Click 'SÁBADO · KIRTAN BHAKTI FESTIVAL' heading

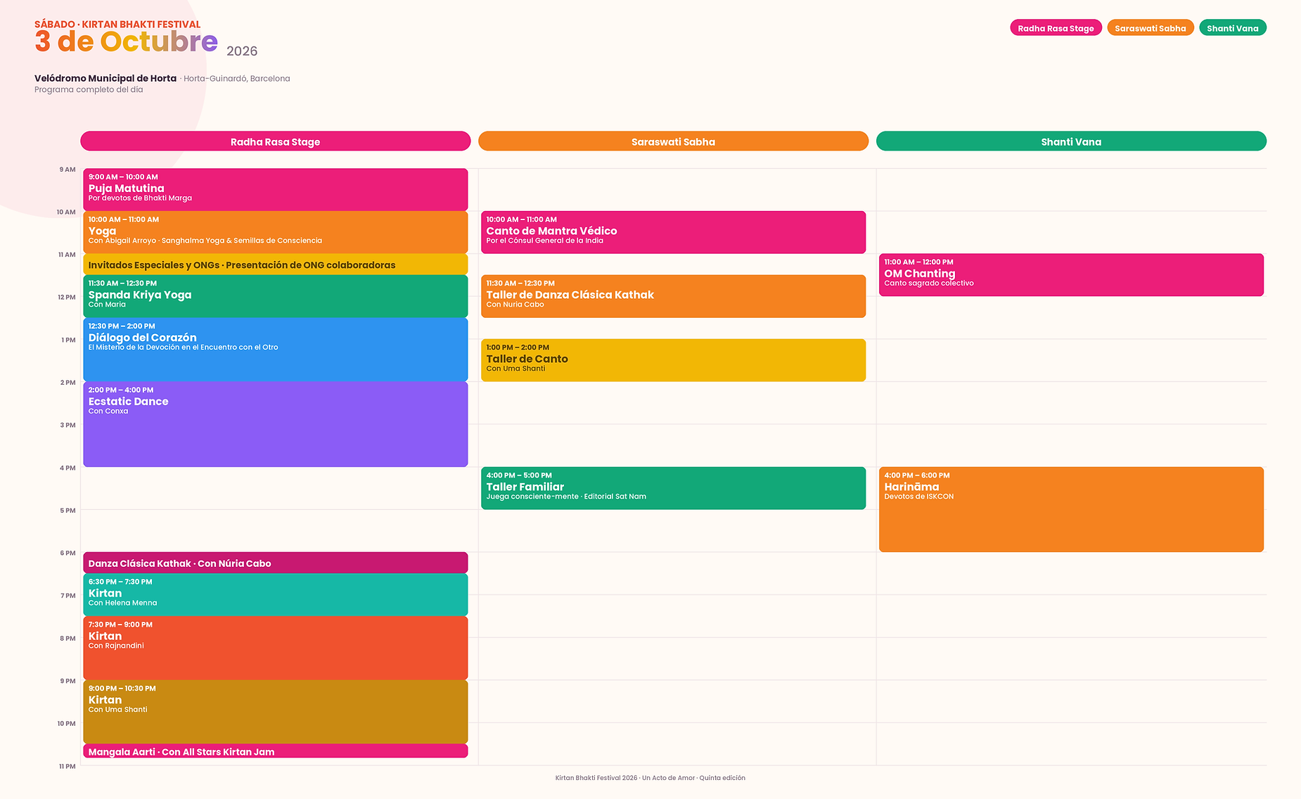tap(117, 25)
